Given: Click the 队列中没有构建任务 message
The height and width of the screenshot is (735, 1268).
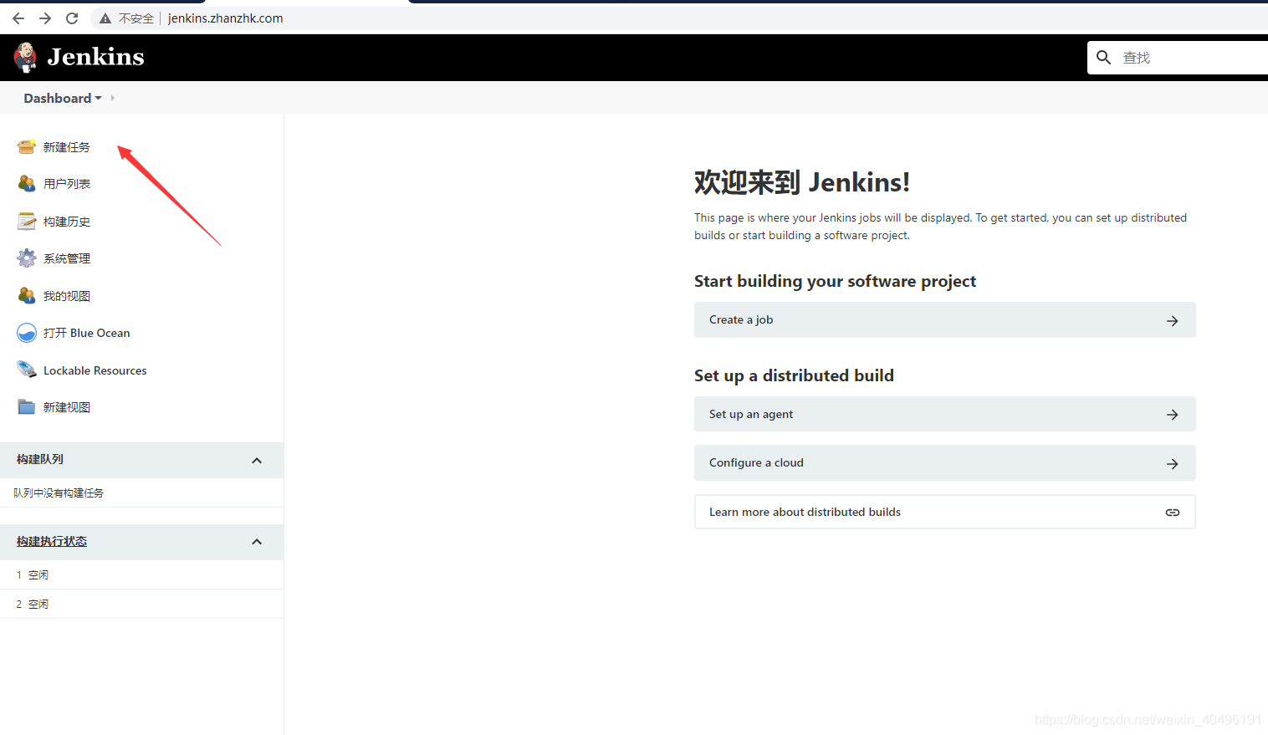Looking at the screenshot, I should 59,493.
